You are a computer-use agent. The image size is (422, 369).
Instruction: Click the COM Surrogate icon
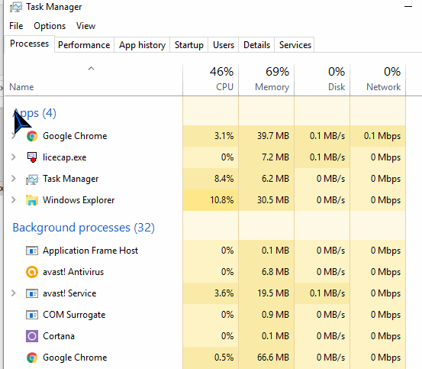(32, 315)
